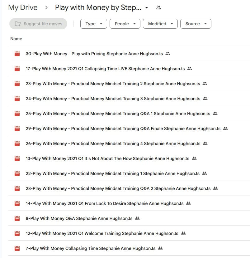Click video icon of 7-Collapsing Time file
Screen dimensions: 250x258
point(17,248)
